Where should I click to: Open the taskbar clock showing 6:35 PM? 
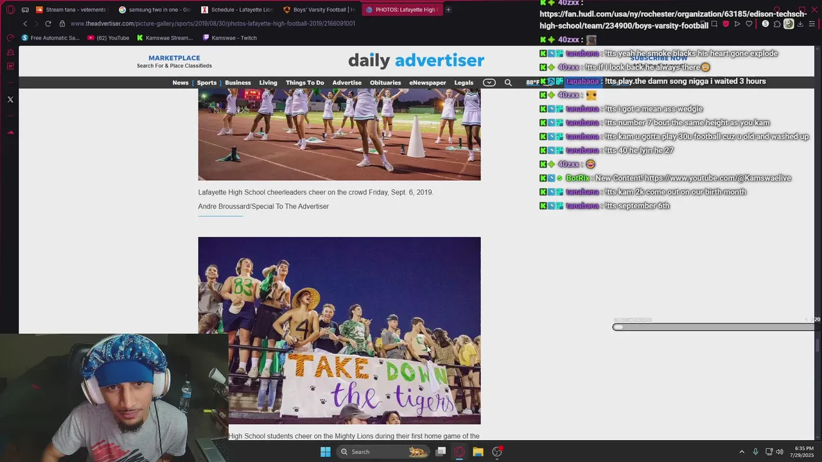tap(804, 452)
